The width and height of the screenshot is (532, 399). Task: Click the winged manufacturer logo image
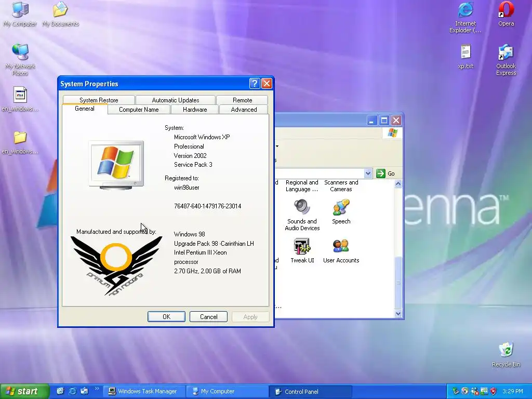(116, 265)
